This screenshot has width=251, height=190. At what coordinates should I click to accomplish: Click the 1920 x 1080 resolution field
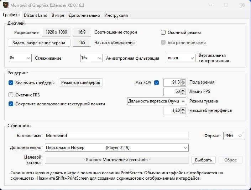pyautogui.click(x=56, y=32)
